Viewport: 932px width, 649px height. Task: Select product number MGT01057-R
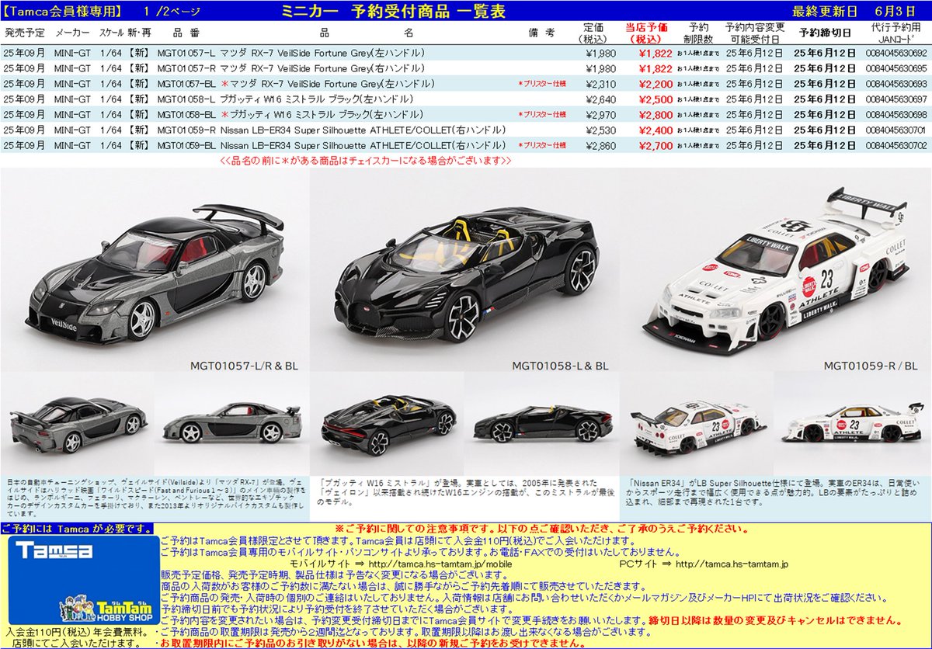pos(186,68)
